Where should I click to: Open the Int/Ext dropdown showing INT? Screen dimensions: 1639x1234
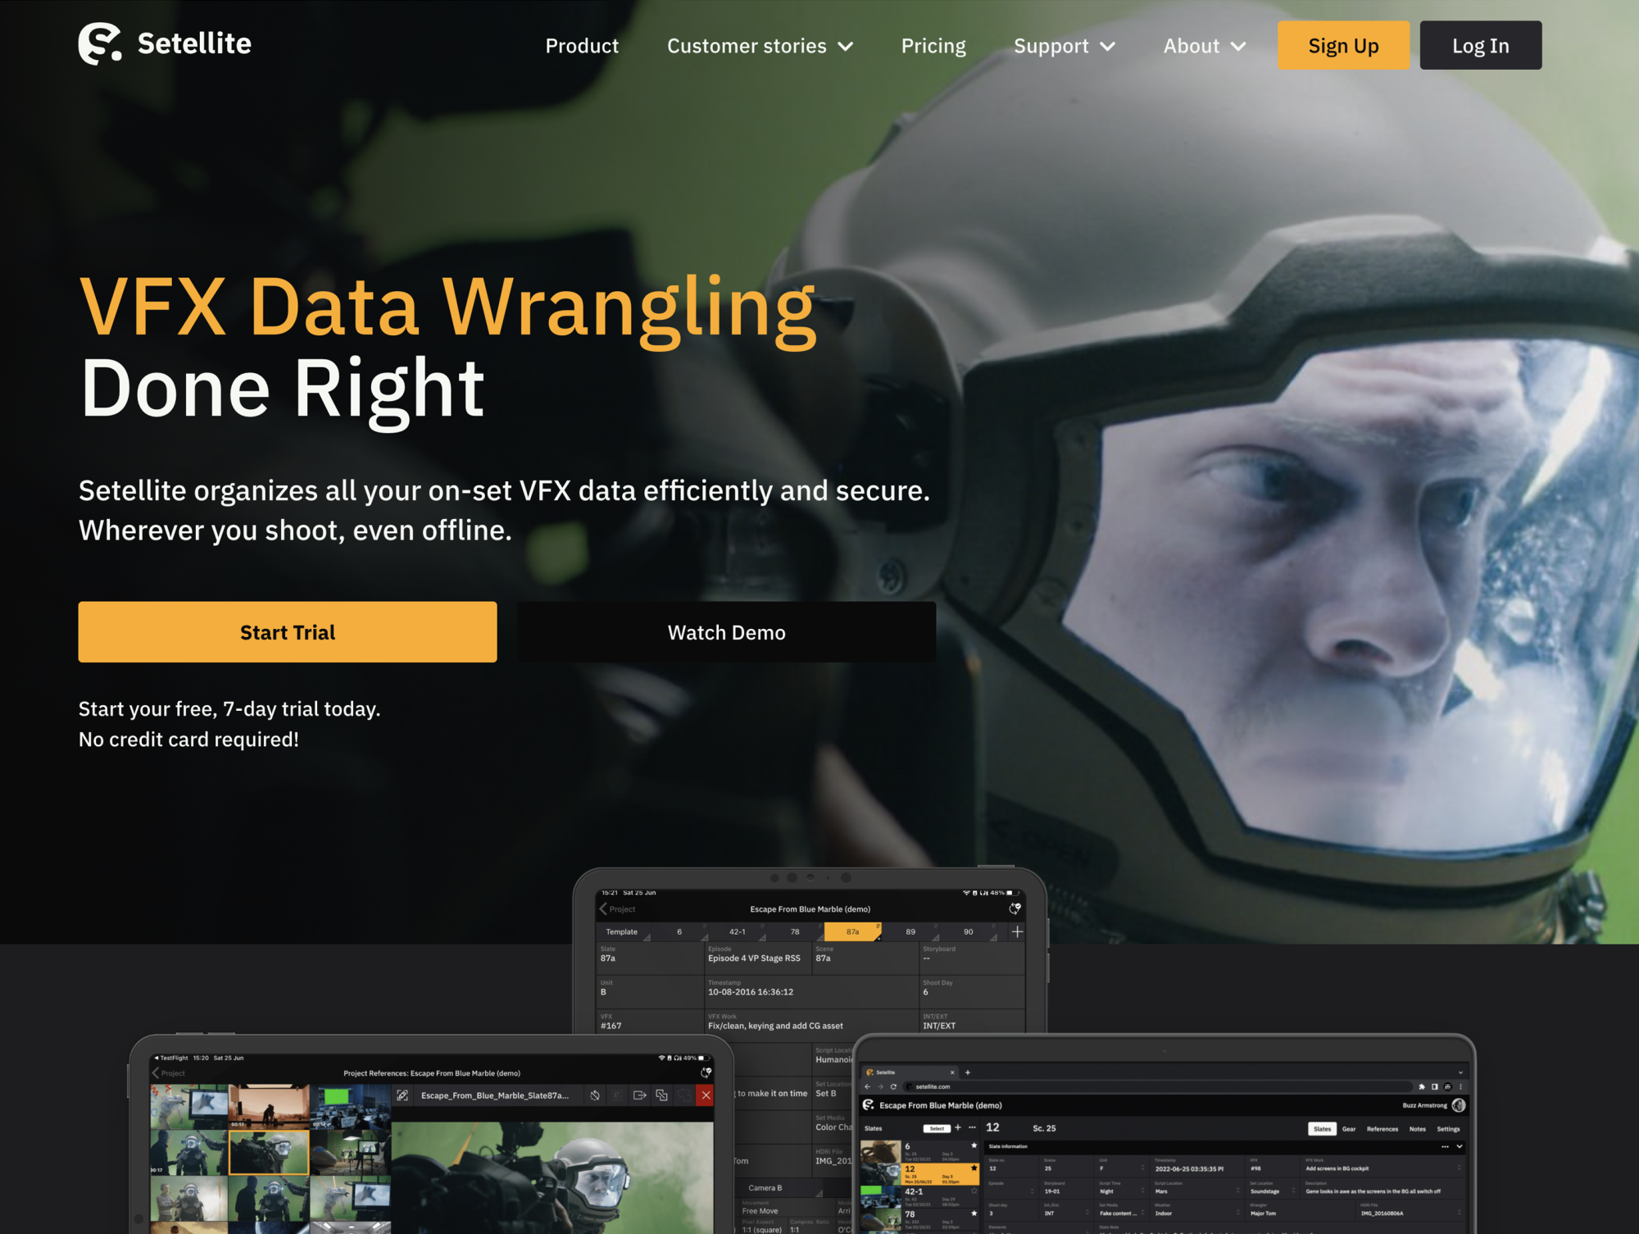(1067, 1211)
